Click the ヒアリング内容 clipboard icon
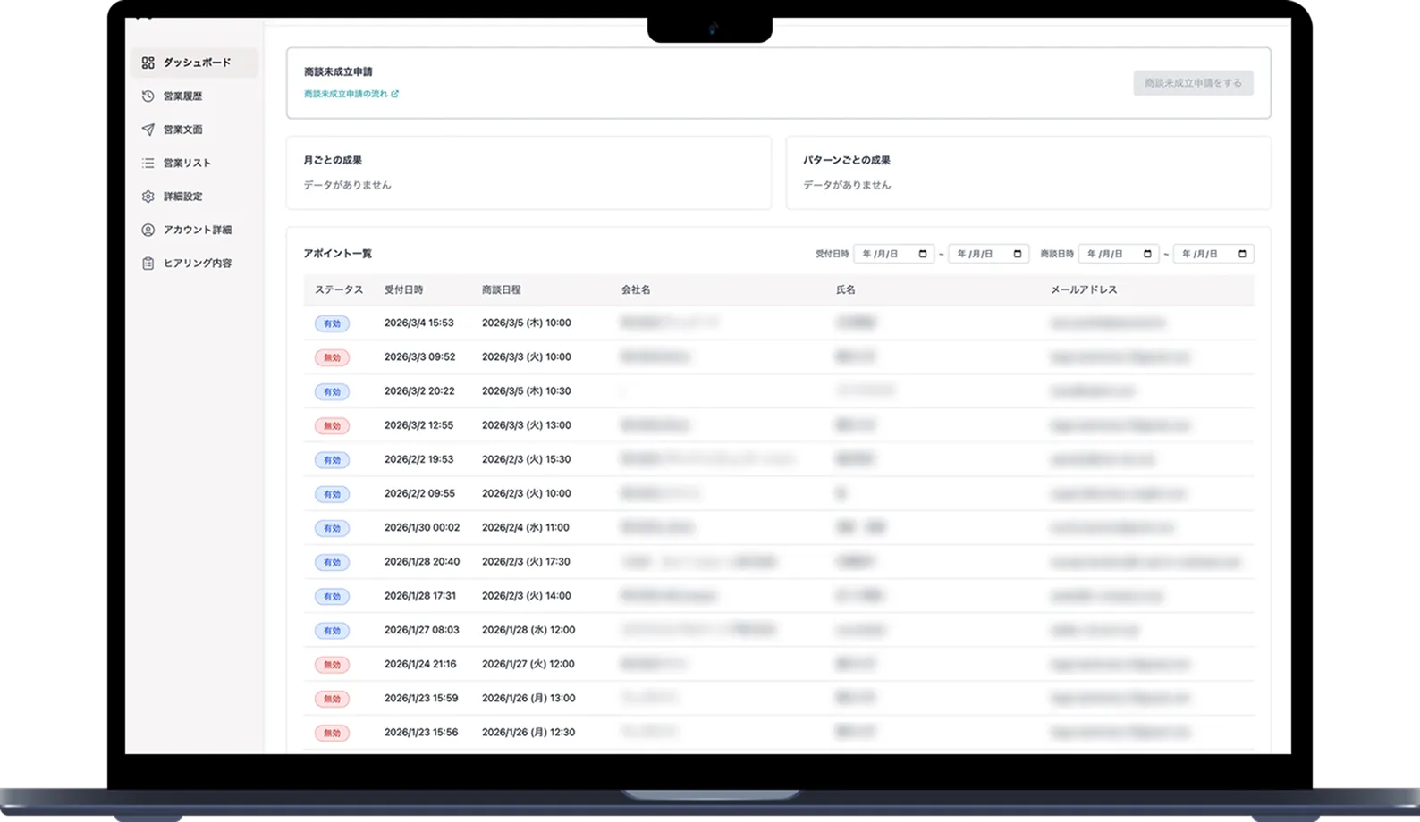This screenshot has width=1420, height=822. 148,264
